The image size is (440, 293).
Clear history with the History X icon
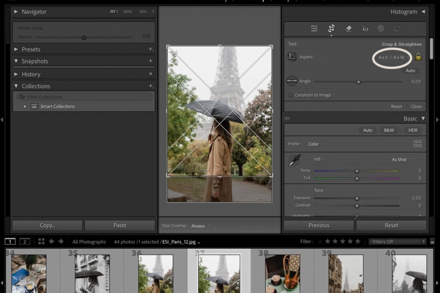tap(151, 74)
